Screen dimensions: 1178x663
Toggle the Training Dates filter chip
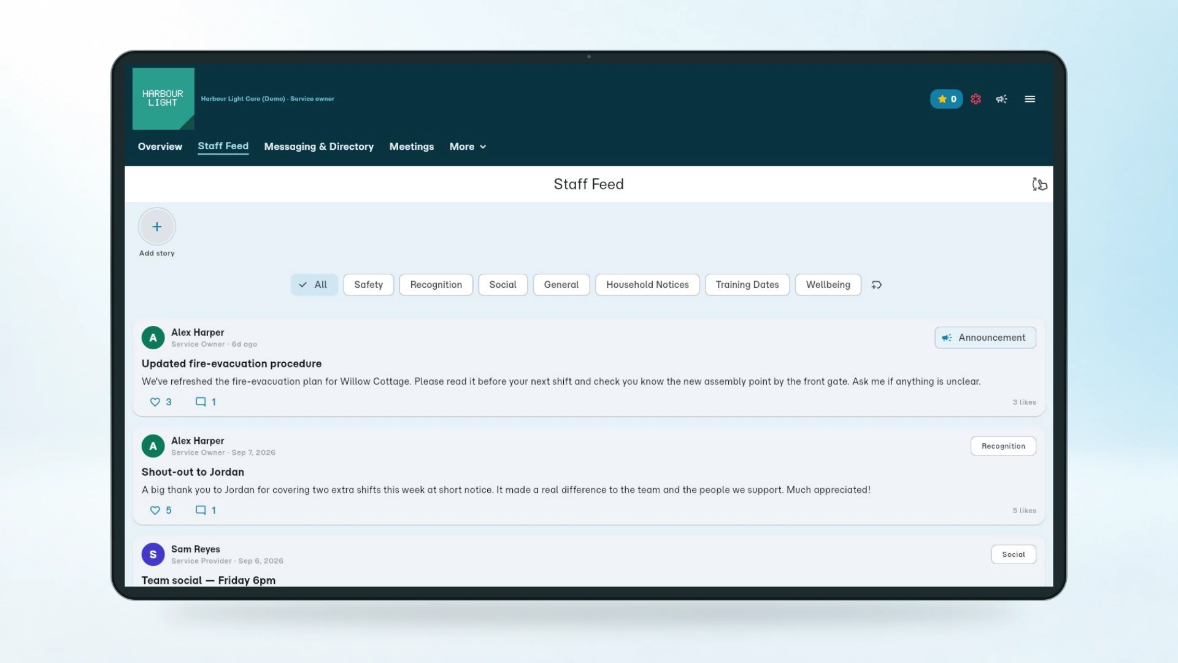pyautogui.click(x=747, y=285)
